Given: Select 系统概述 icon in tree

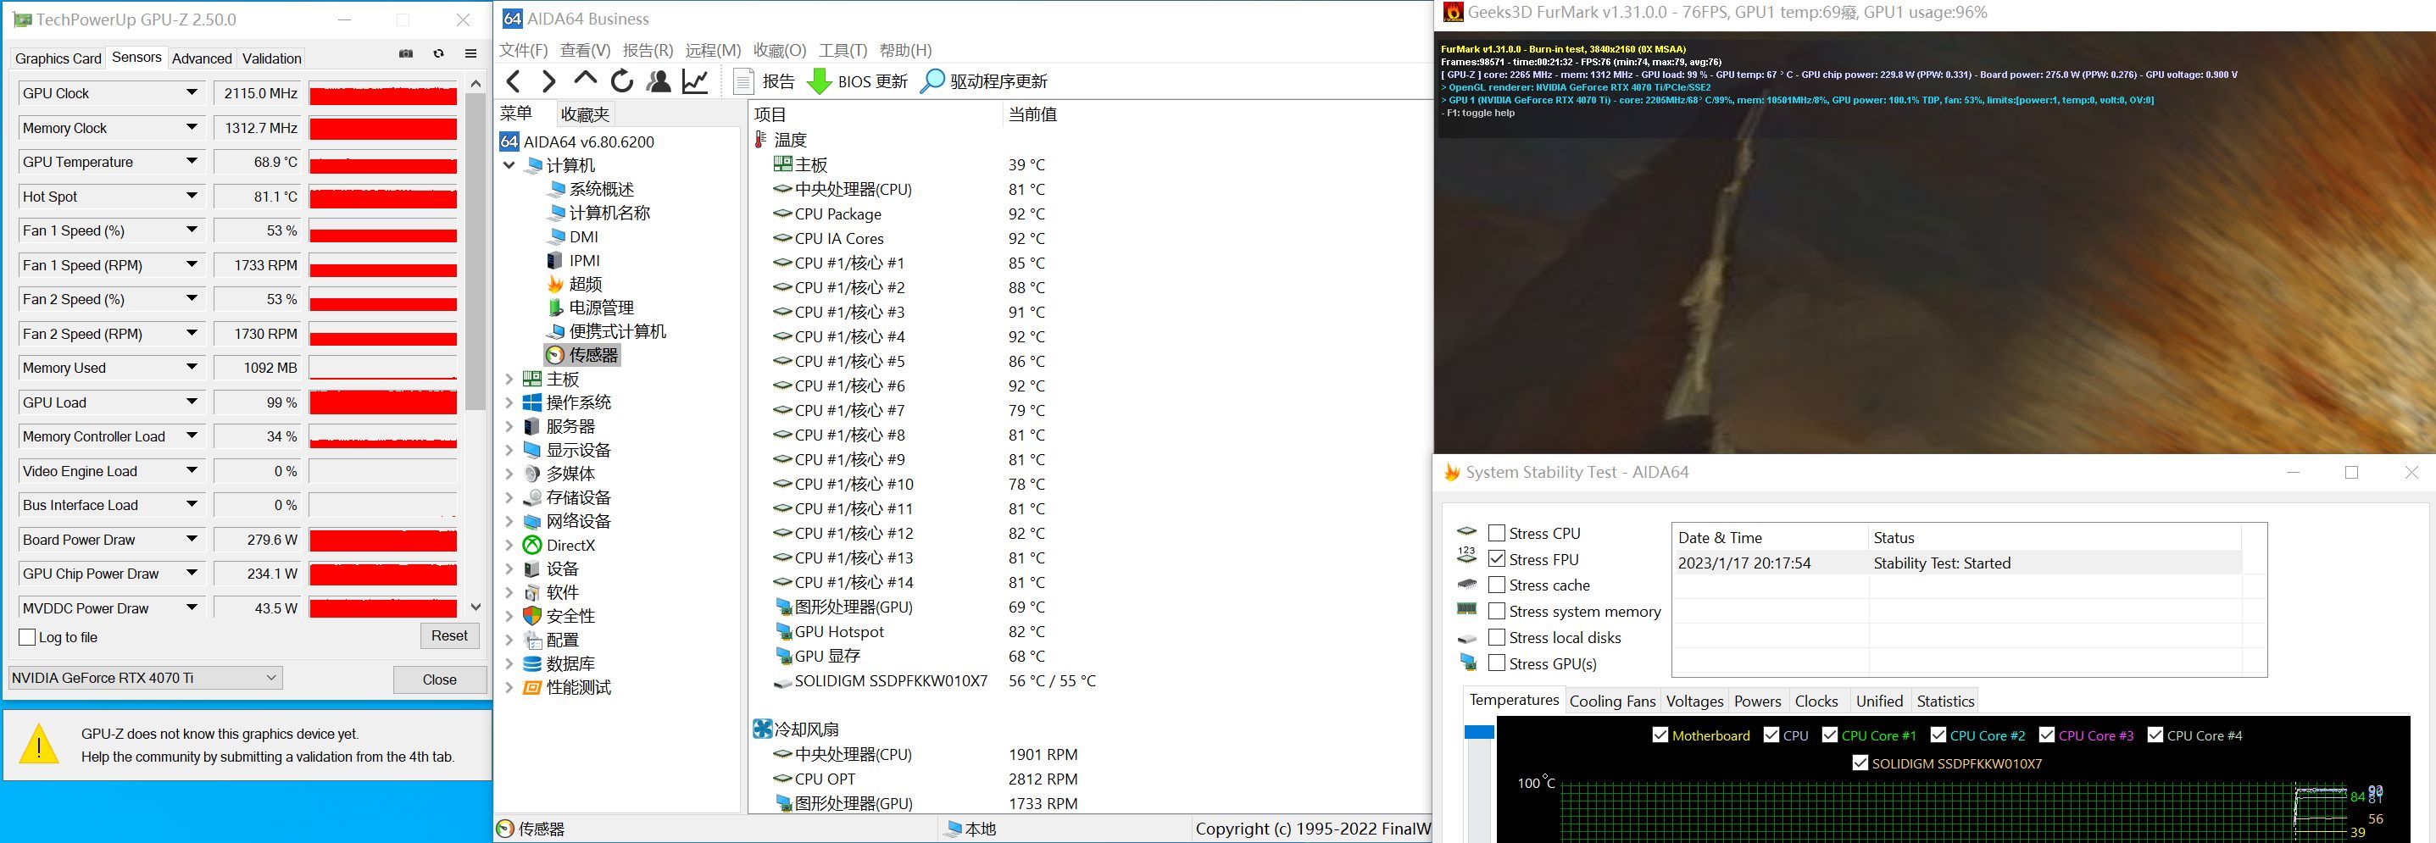Looking at the screenshot, I should (556, 189).
